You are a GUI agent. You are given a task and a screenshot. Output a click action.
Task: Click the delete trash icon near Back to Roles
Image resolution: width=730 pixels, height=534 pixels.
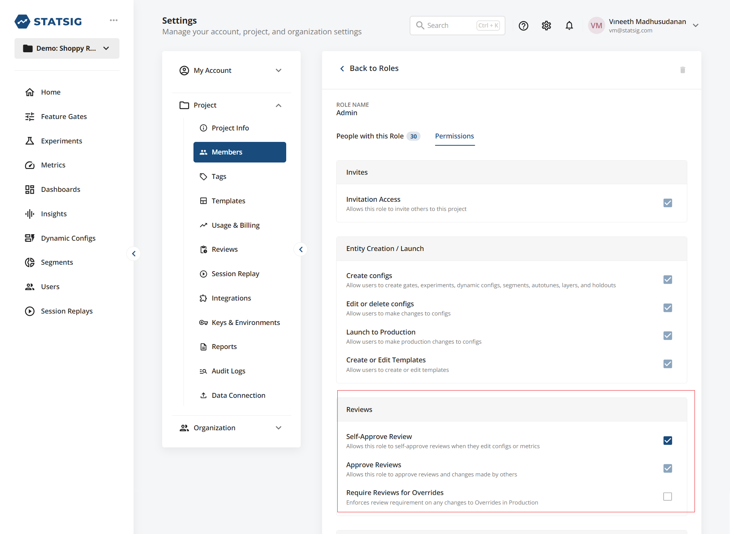click(x=683, y=70)
